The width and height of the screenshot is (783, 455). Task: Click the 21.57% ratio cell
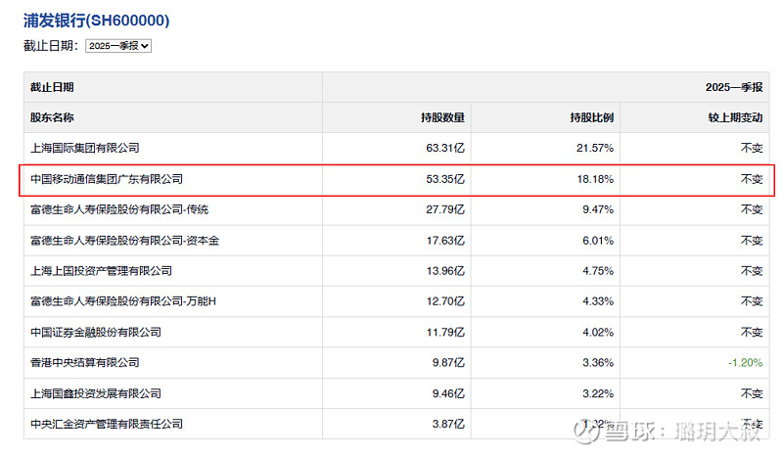[595, 148]
